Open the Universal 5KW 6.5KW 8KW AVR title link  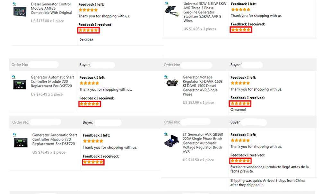[204, 12]
